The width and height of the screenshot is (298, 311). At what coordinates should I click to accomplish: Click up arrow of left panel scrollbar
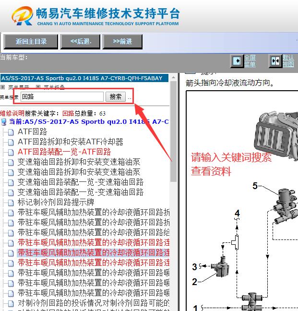(x=174, y=77)
